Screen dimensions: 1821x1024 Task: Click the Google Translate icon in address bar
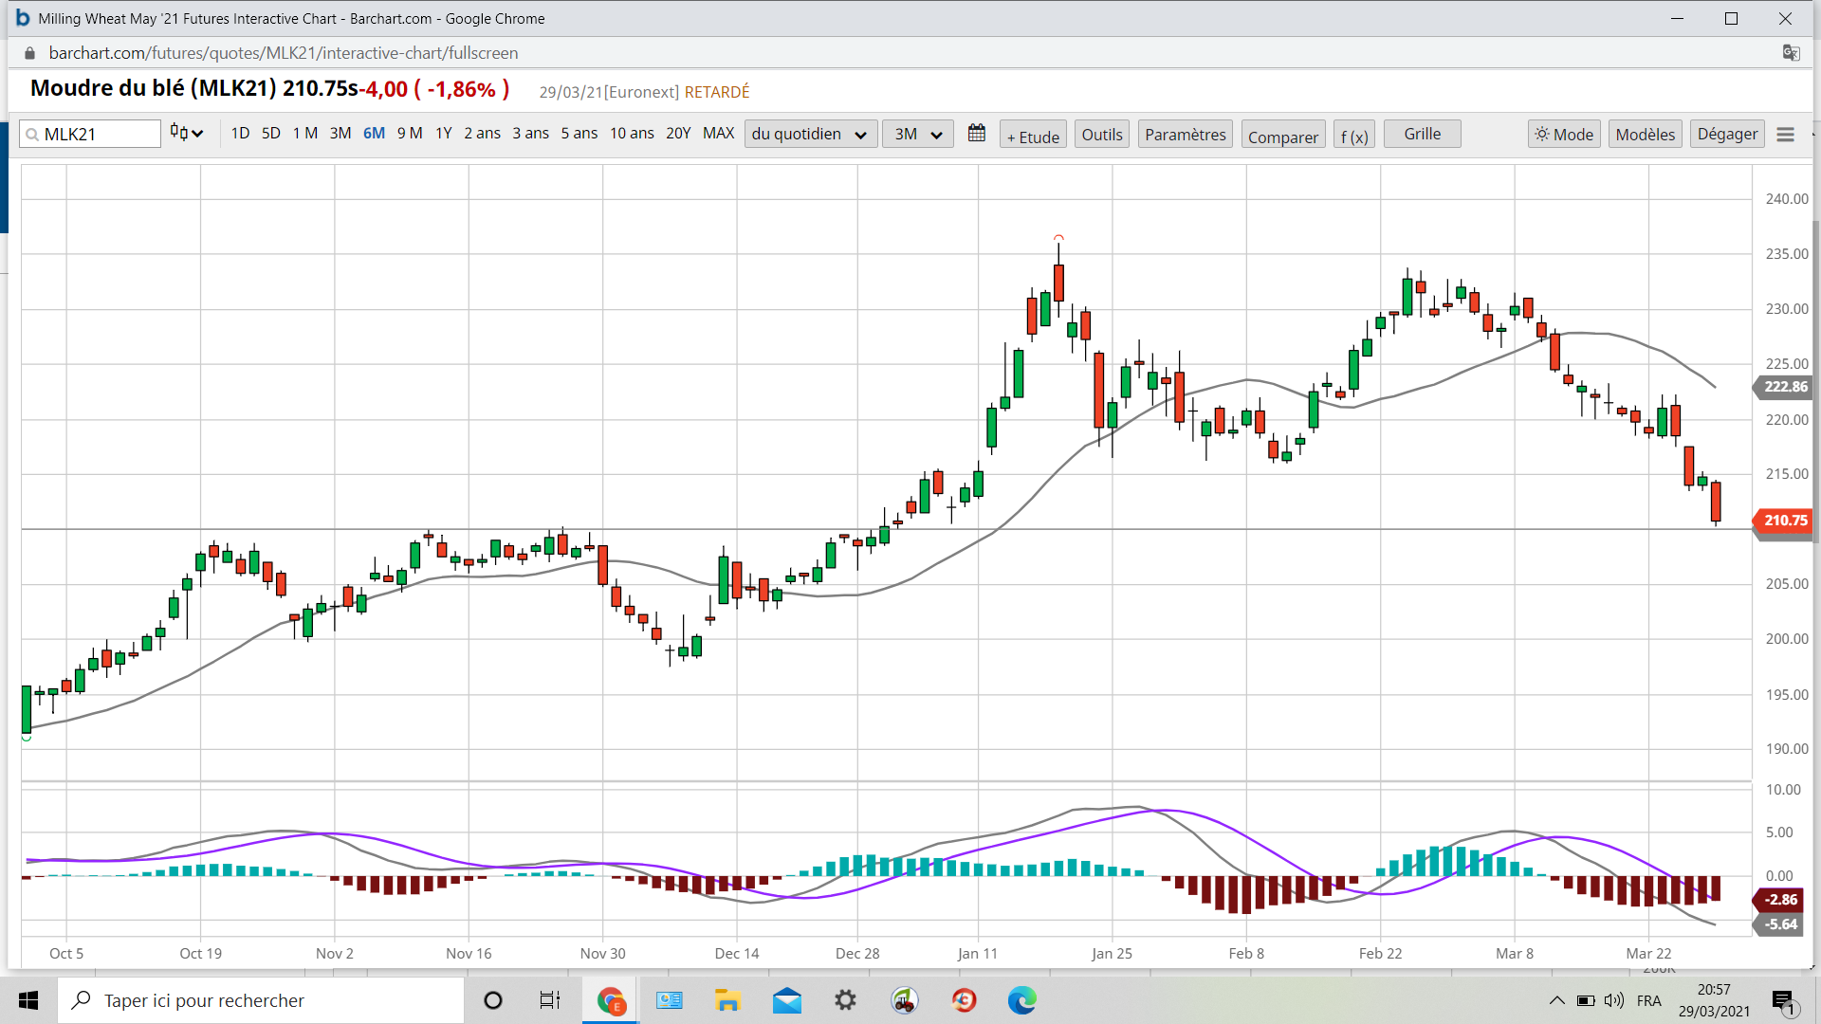(x=1791, y=53)
